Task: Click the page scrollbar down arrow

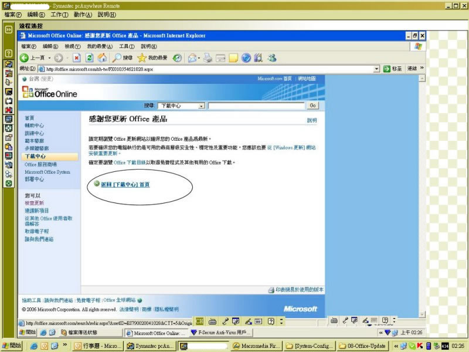Action: [x=422, y=314]
